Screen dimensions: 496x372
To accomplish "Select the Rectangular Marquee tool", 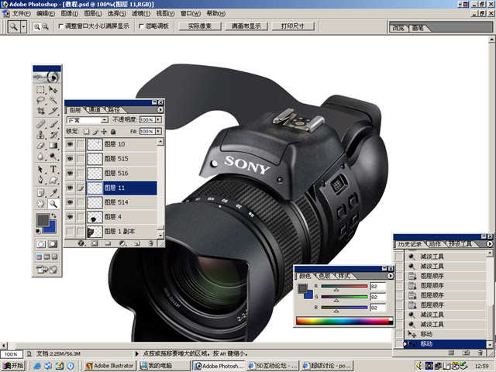I will pos(40,90).
